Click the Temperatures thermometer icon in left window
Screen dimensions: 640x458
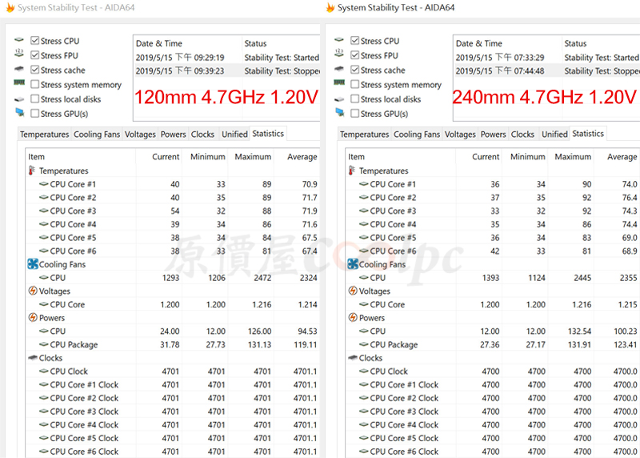(x=32, y=171)
